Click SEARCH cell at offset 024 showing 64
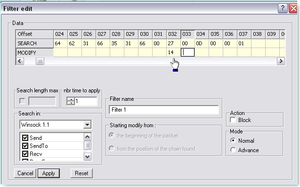This screenshot has width=300, height=187. [x=60, y=43]
